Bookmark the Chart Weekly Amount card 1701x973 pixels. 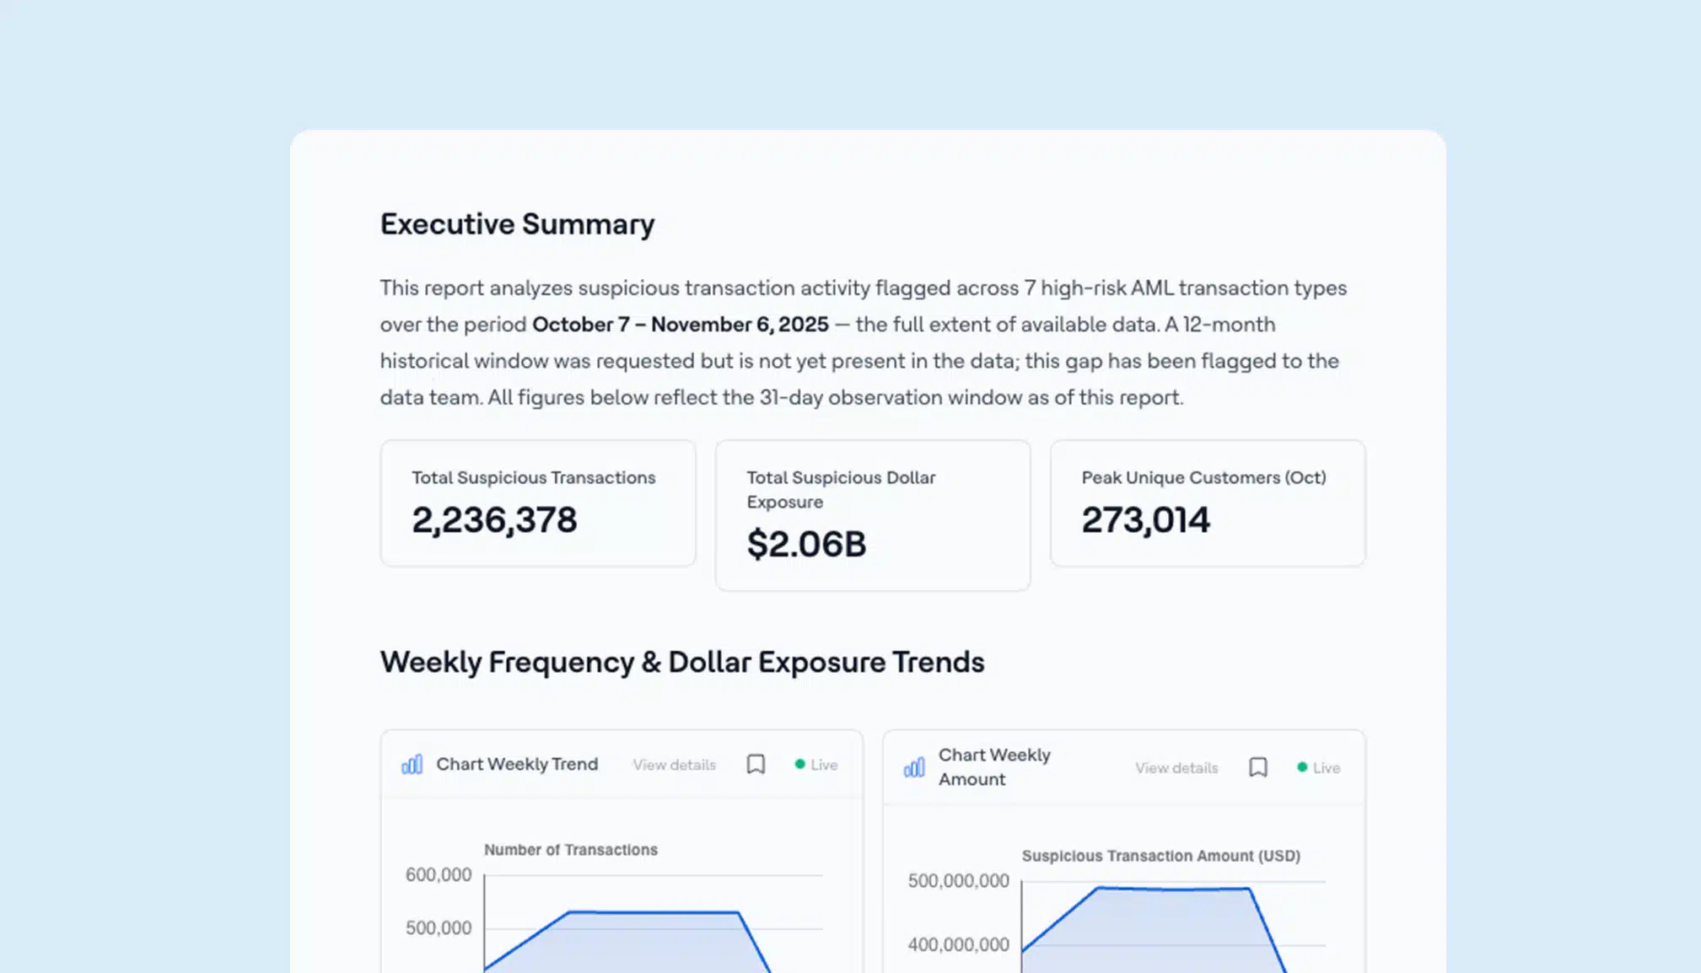1257,767
